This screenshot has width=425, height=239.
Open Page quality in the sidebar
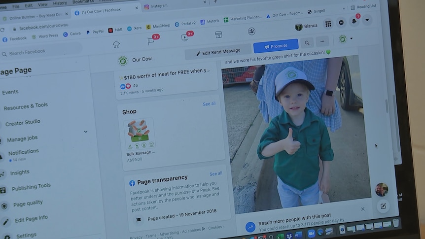pos(28,203)
